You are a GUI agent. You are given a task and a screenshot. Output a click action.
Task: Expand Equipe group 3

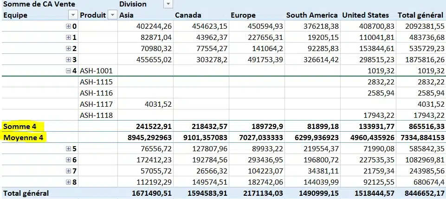coord(68,60)
